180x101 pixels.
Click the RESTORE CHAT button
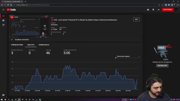coord(162,66)
